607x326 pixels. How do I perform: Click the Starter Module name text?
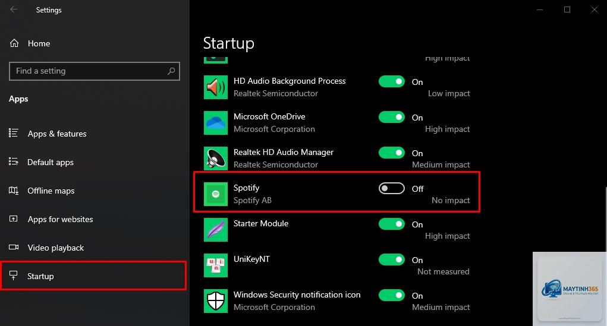coord(261,223)
